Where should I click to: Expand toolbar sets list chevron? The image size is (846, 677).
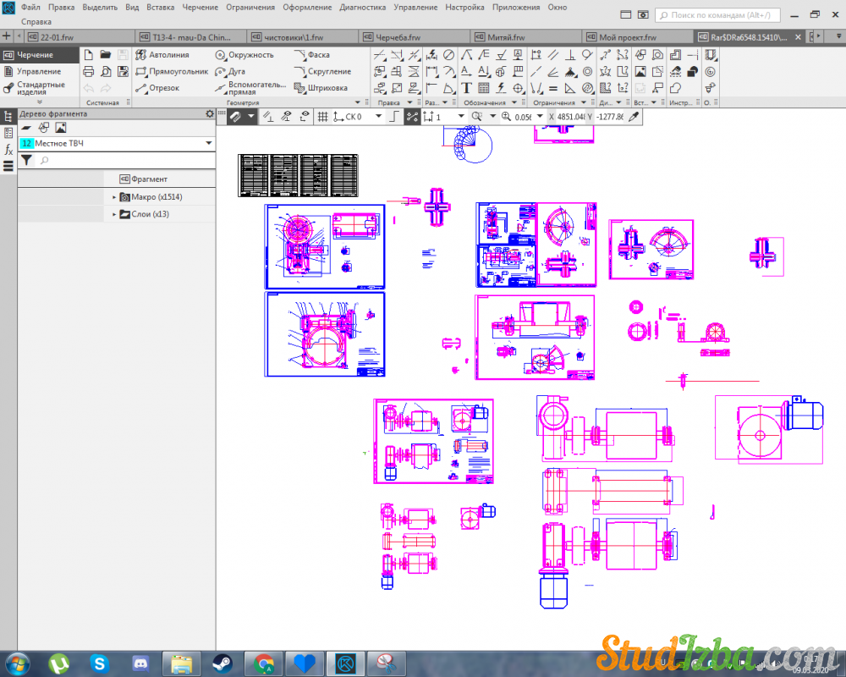pyautogui.click(x=40, y=102)
